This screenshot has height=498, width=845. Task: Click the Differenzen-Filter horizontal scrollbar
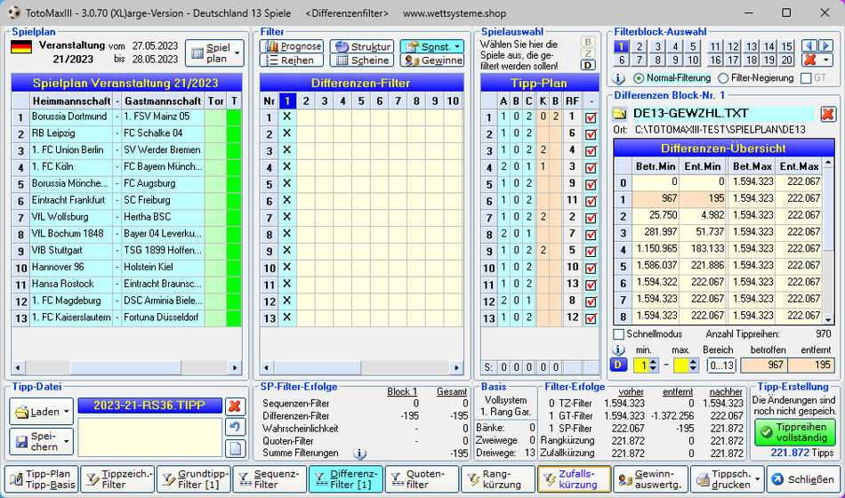tap(362, 367)
